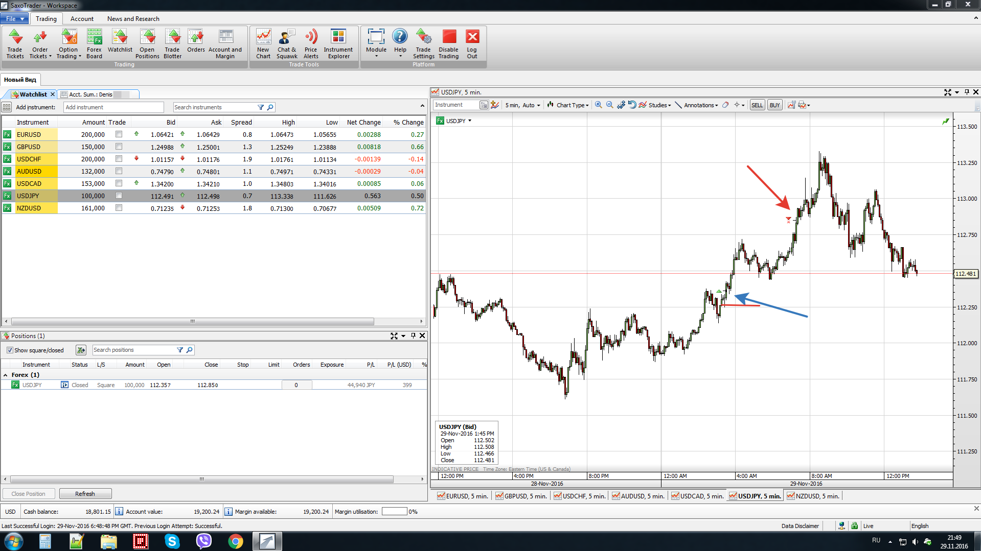Image resolution: width=981 pixels, height=551 pixels.
Task: Click the positions export icon
Action: pos(81,350)
